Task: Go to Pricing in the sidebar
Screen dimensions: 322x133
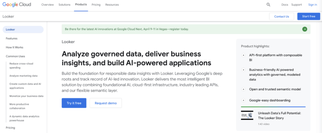Action: 10,128
